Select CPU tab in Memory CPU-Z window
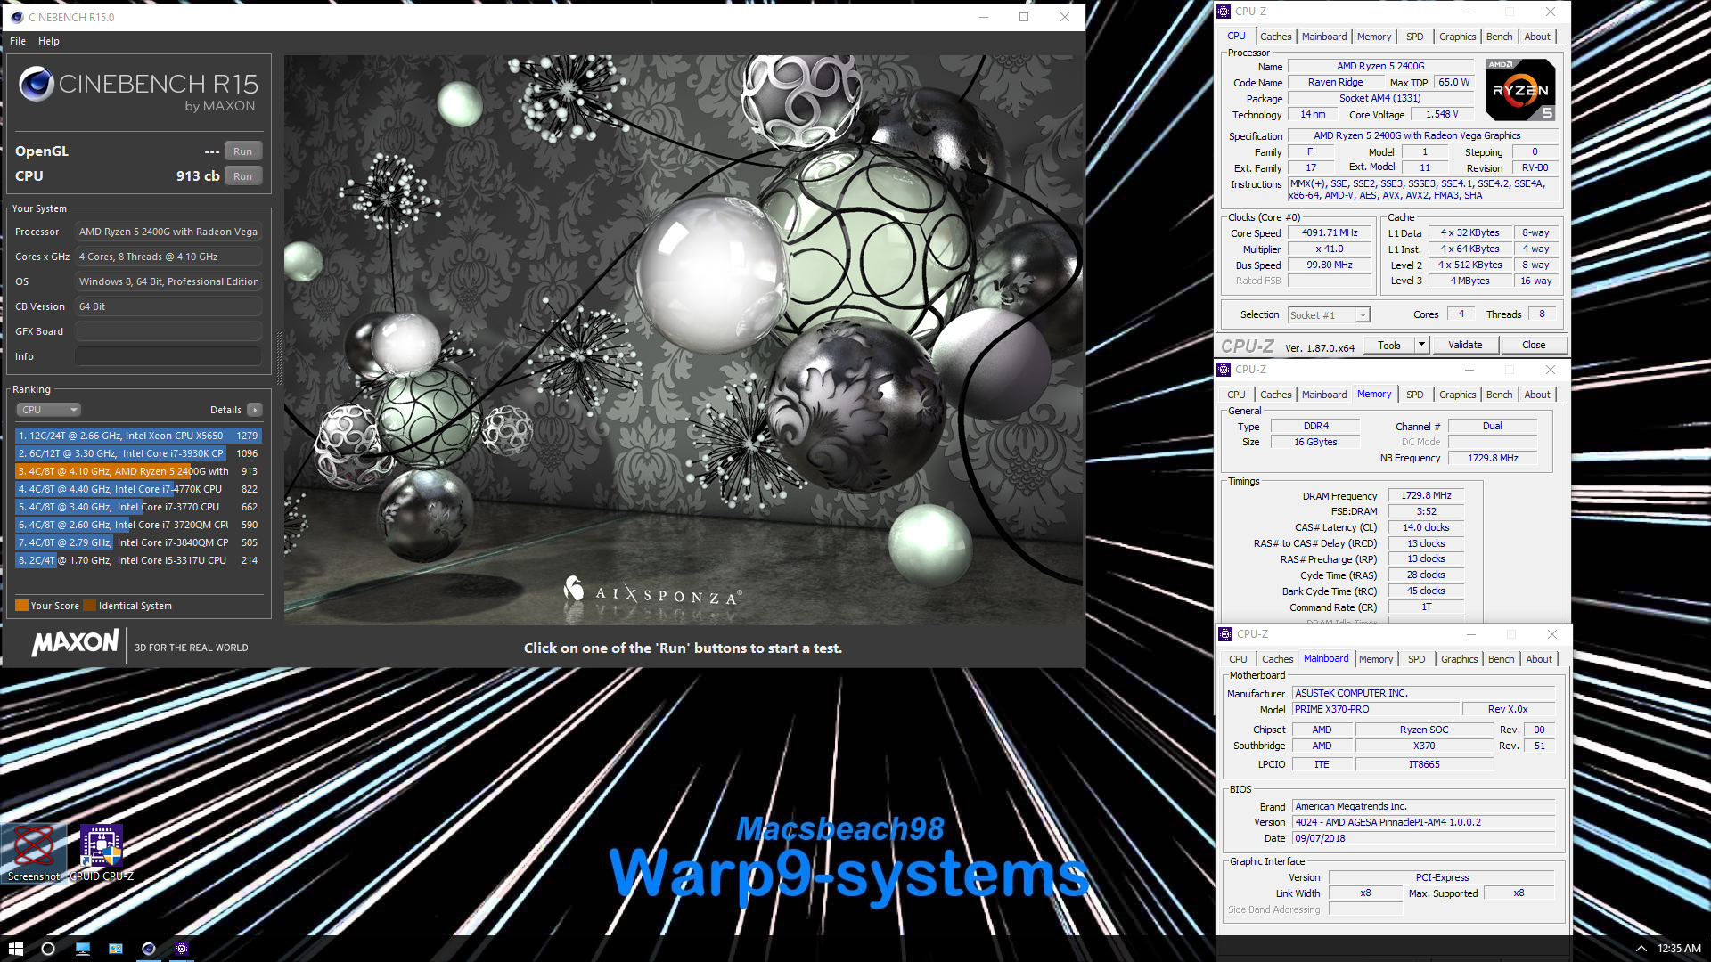1711x962 pixels. pos(1236,395)
